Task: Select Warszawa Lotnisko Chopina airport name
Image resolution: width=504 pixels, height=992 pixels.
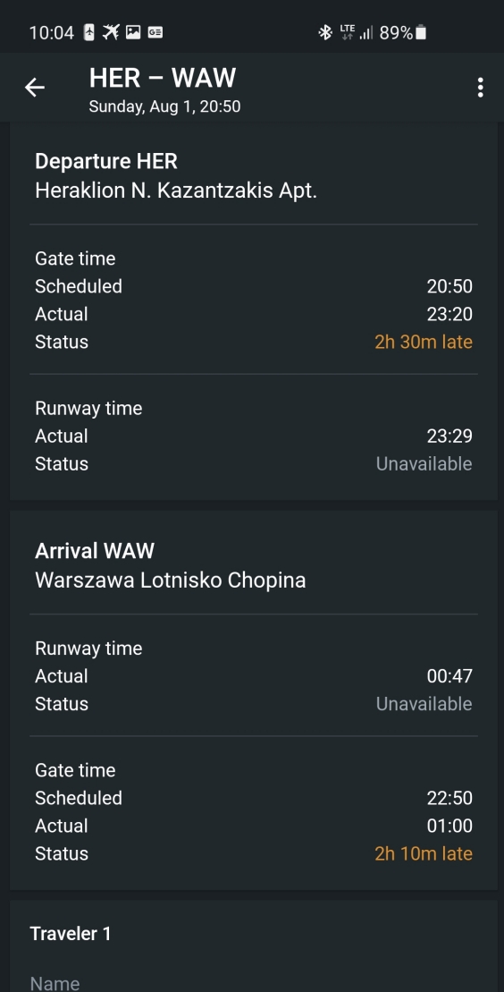Action: tap(170, 581)
